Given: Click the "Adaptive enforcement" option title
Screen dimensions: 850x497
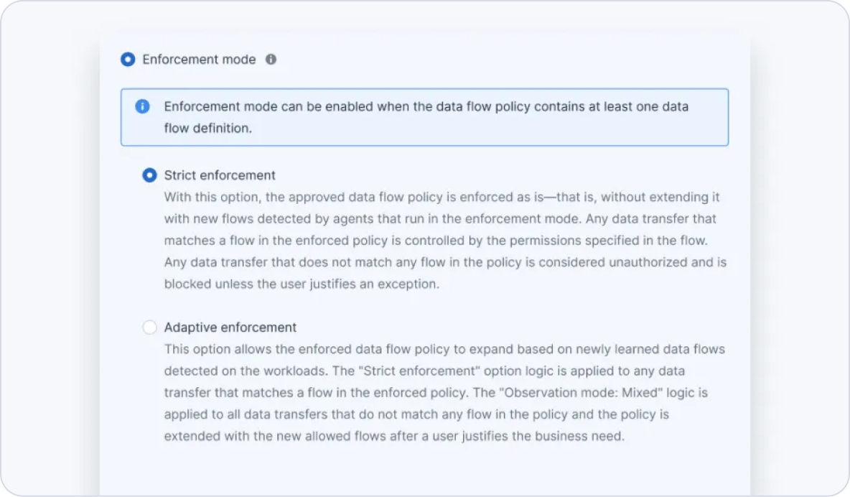Looking at the screenshot, I should (230, 328).
